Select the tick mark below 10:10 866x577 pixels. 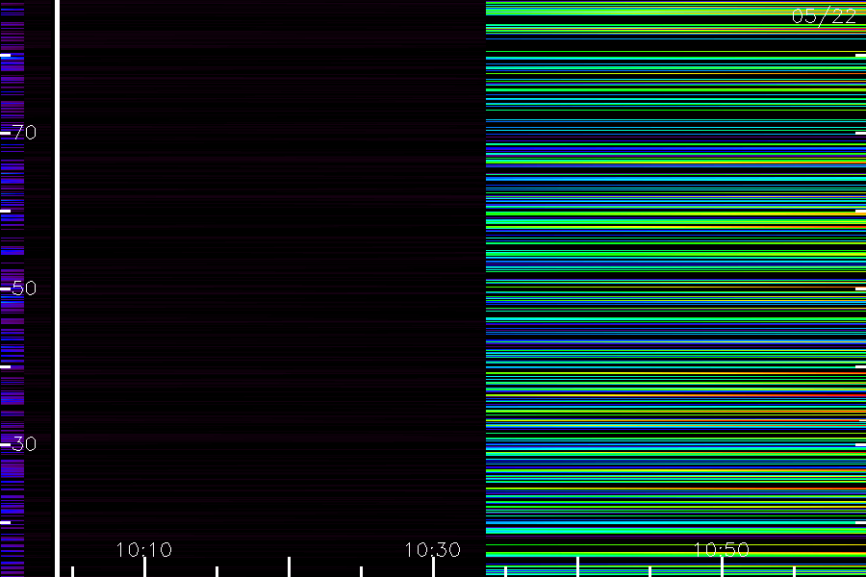click(144, 567)
